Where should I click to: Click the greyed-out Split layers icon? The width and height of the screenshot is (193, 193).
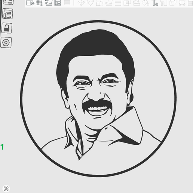(67, 3)
